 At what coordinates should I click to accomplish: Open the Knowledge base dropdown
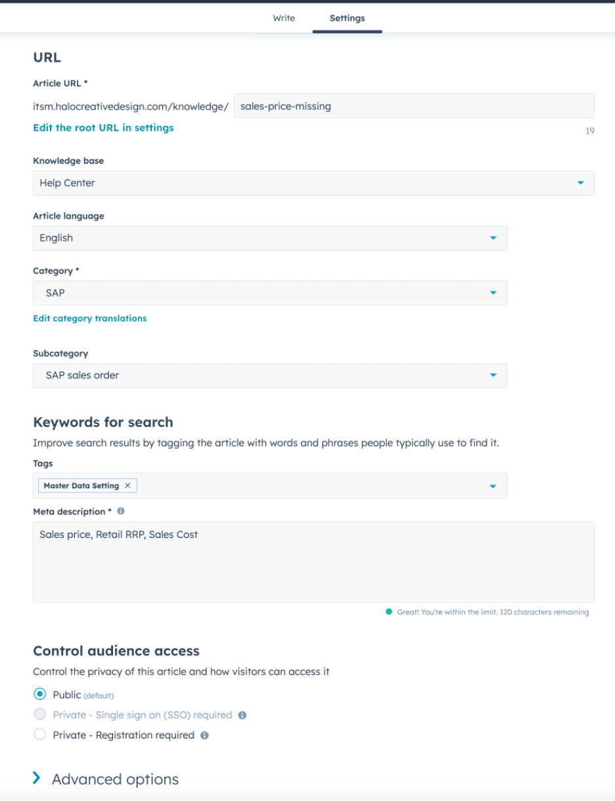click(x=313, y=183)
